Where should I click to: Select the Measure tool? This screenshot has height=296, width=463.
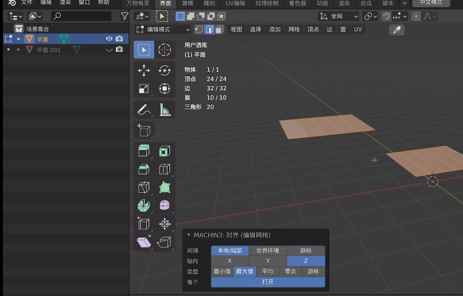165,109
